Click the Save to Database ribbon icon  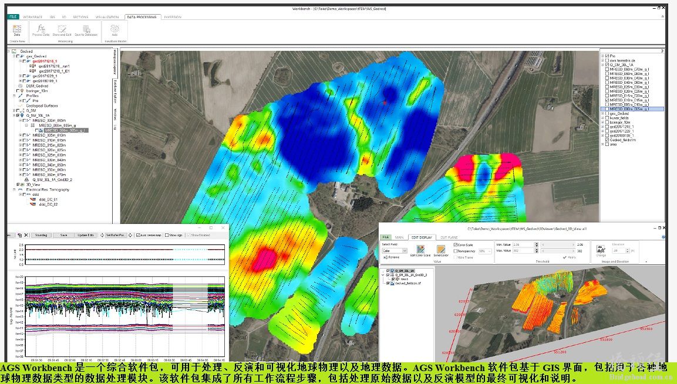pos(86,29)
